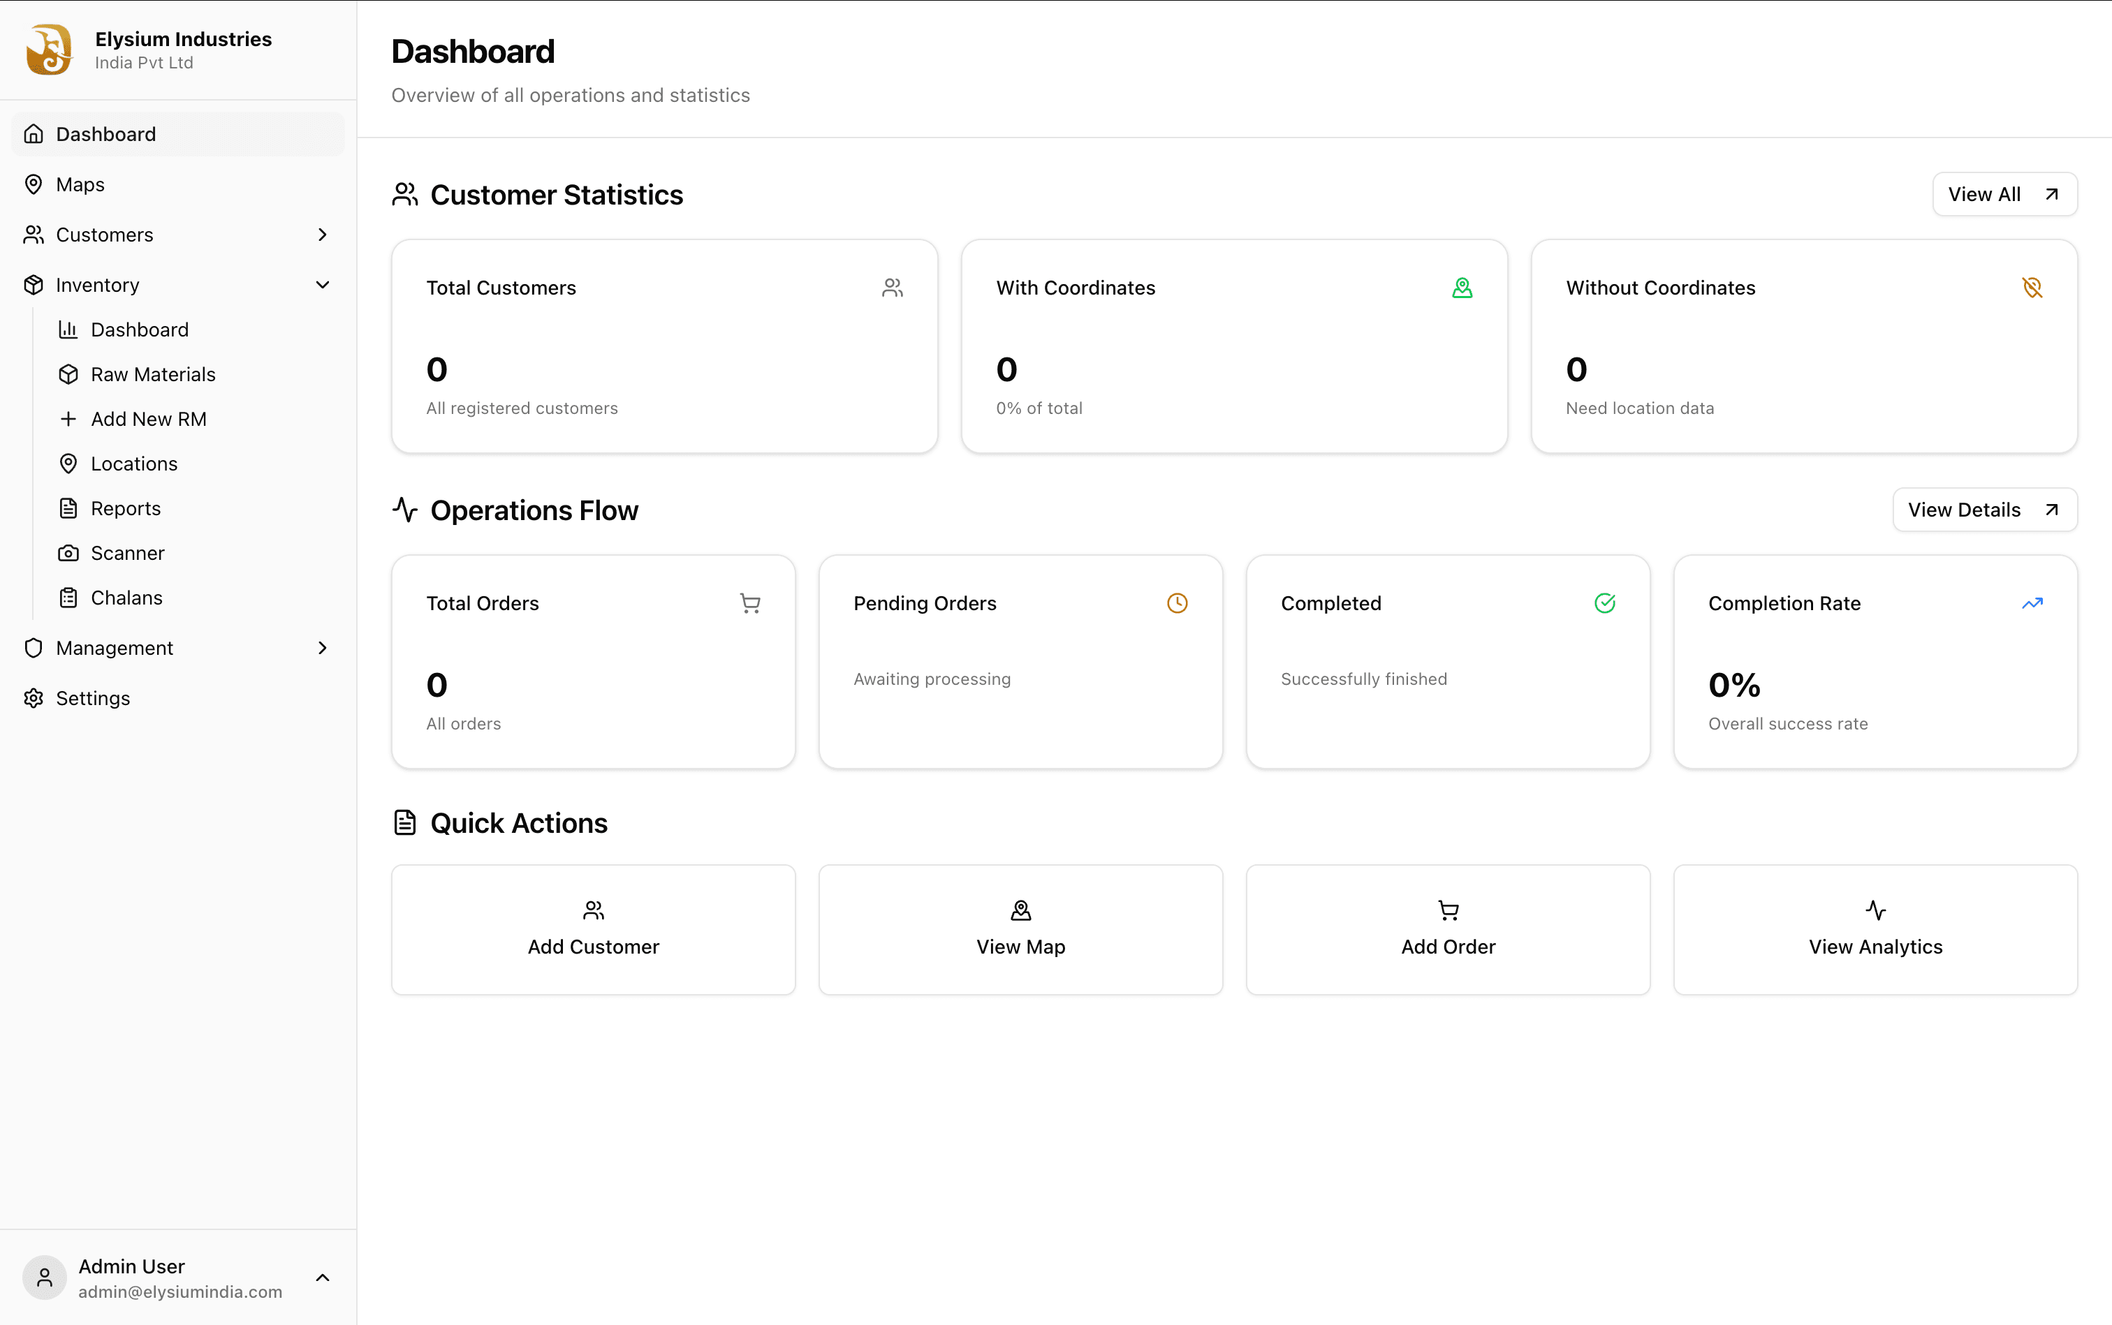Image resolution: width=2112 pixels, height=1325 pixels.
Task: Click the cart icon on Total Orders card
Action: (749, 603)
